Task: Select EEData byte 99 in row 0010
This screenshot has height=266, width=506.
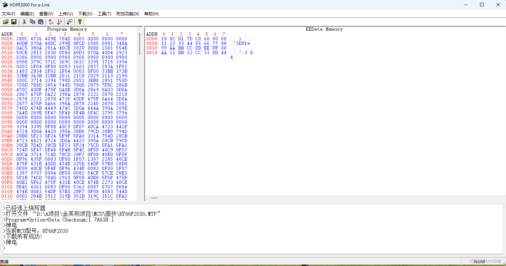Action: click(x=164, y=48)
